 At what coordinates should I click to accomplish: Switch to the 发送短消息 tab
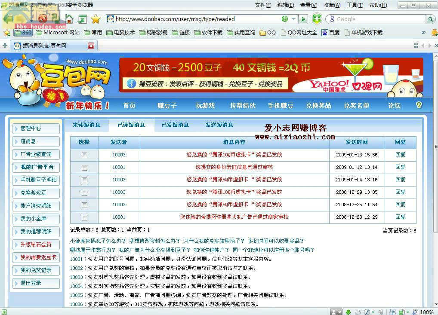pyautogui.click(x=219, y=125)
